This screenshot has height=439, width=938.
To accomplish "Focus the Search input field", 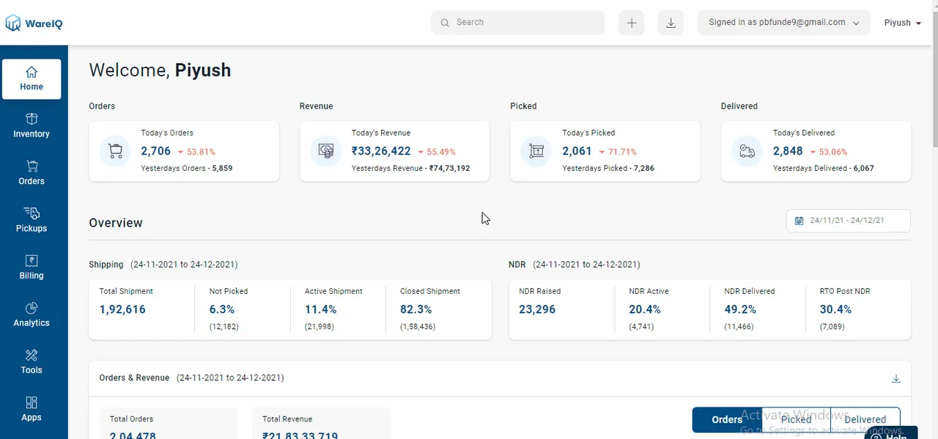I will click(x=518, y=22).
